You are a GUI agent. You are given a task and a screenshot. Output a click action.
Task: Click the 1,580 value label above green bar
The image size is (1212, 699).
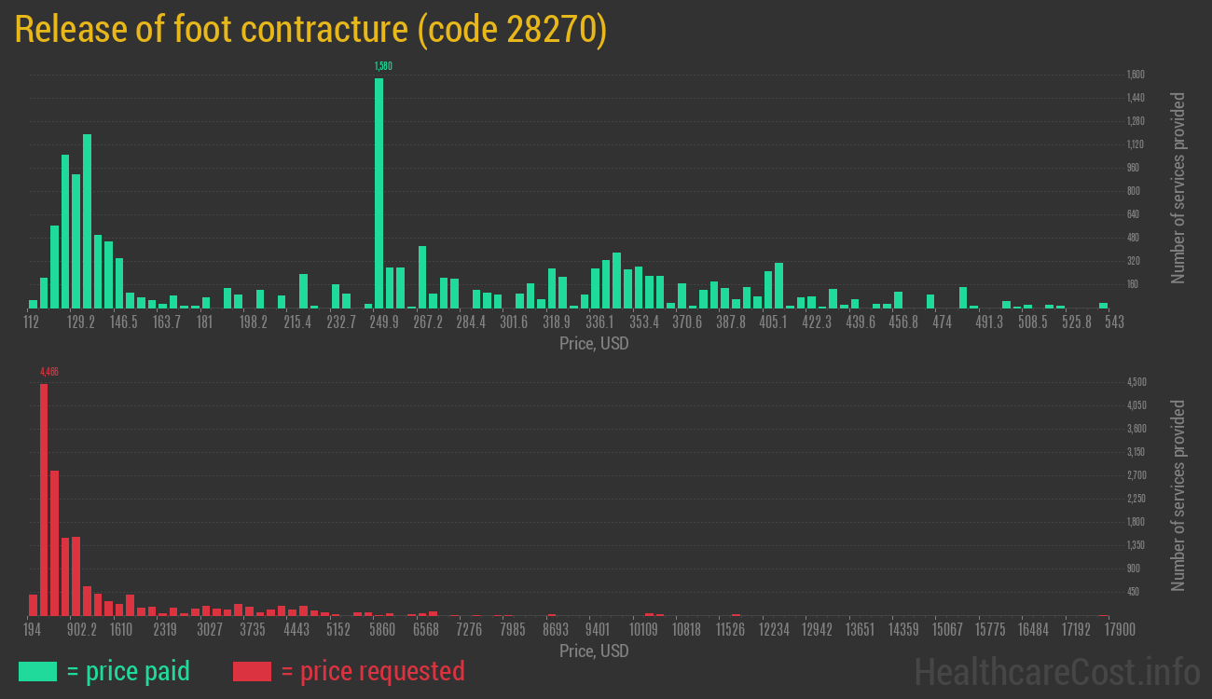point(383,66)
